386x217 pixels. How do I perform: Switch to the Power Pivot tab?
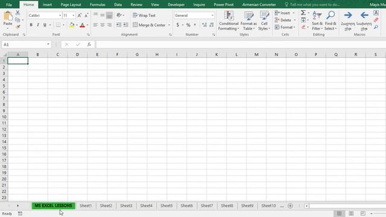[x=224, y=5]
